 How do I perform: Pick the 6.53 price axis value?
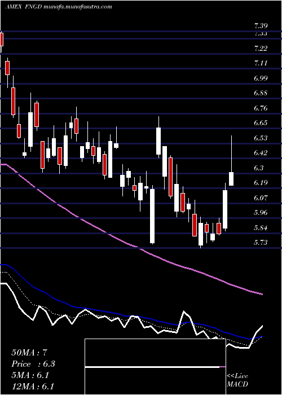pyautogui.click(x=261, y=138)
